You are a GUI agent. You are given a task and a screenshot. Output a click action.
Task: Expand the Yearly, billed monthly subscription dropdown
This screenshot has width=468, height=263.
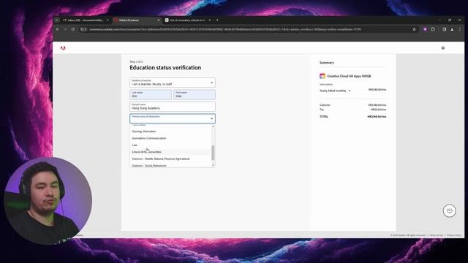336,91
